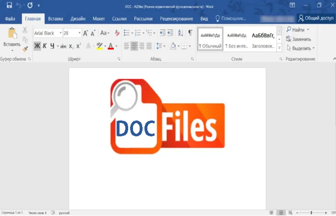Open the Макет tab

coord(98,19)
